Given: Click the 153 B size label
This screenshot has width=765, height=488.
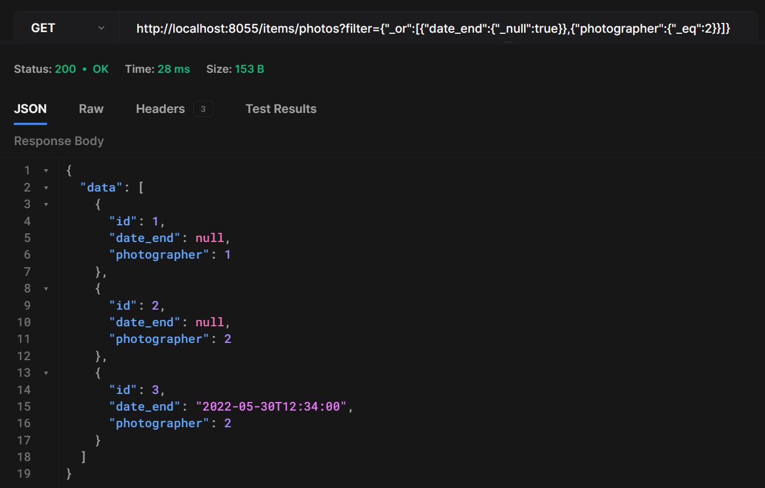Looking at the screenshot, I should point(235,69).
